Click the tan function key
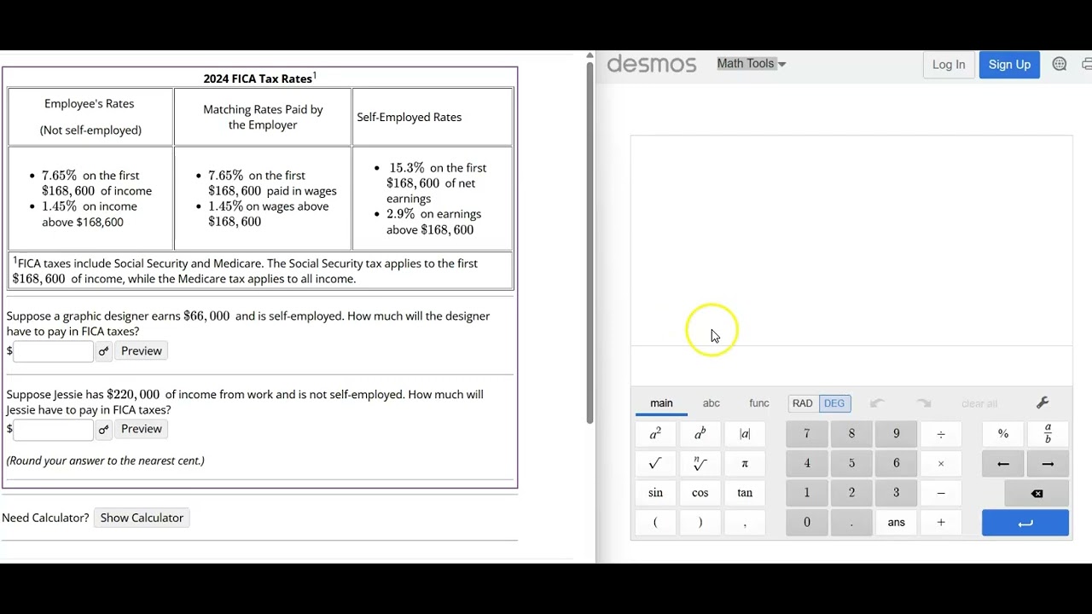The width and height of the screenshot is (1092, 614). [745, 493]
